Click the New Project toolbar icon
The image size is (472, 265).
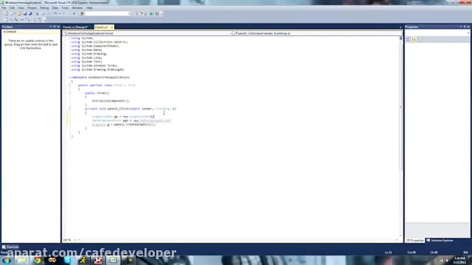click(6, 14)
